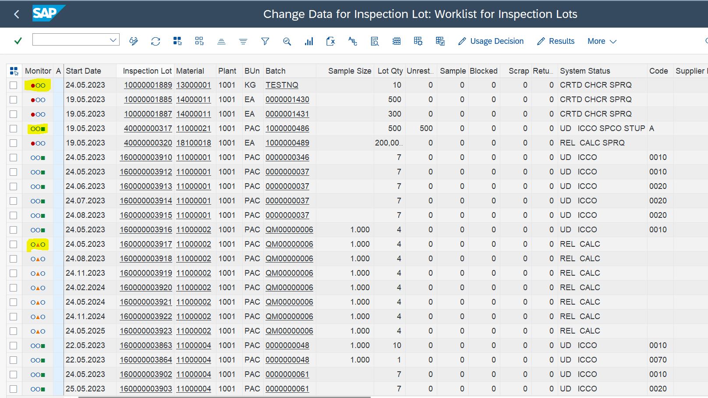Screen dimensions: 708x398
Task: Click the spreadsheet export icon
Action: [331, 41]
